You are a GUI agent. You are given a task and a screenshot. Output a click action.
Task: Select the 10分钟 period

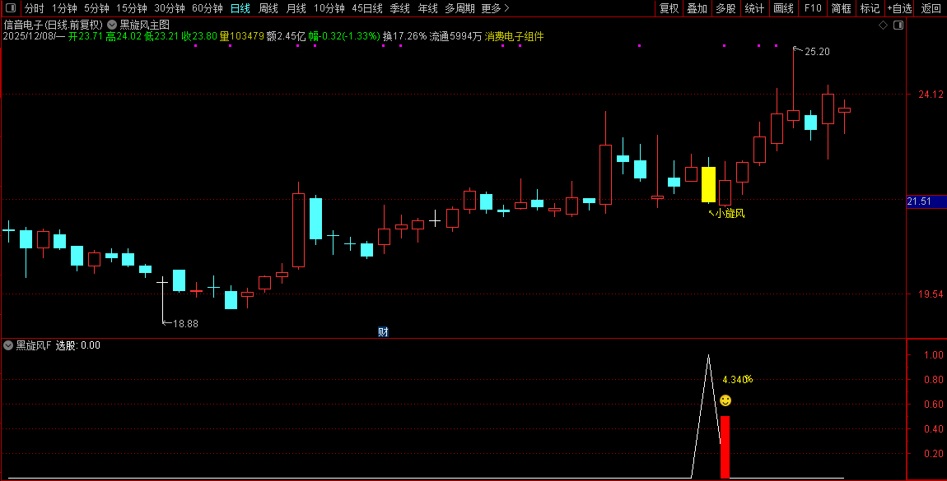[x=329, y=8]
